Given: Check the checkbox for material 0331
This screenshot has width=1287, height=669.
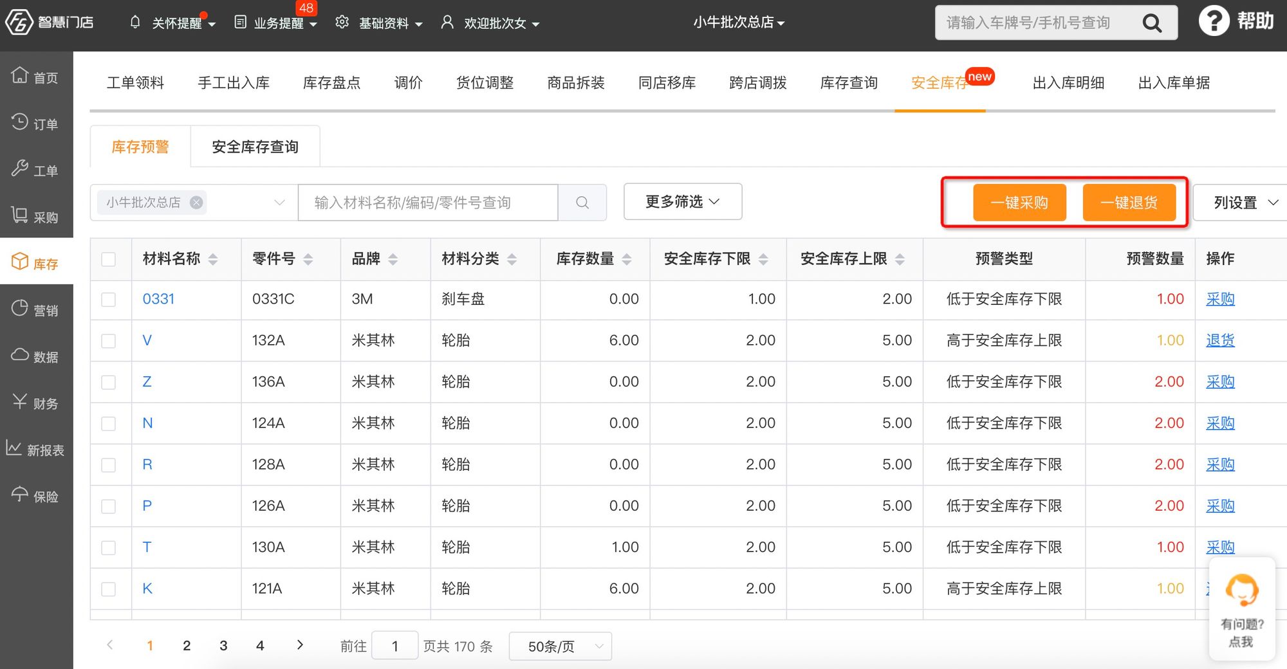Looking at the screenshot, I should pos(108,299).
